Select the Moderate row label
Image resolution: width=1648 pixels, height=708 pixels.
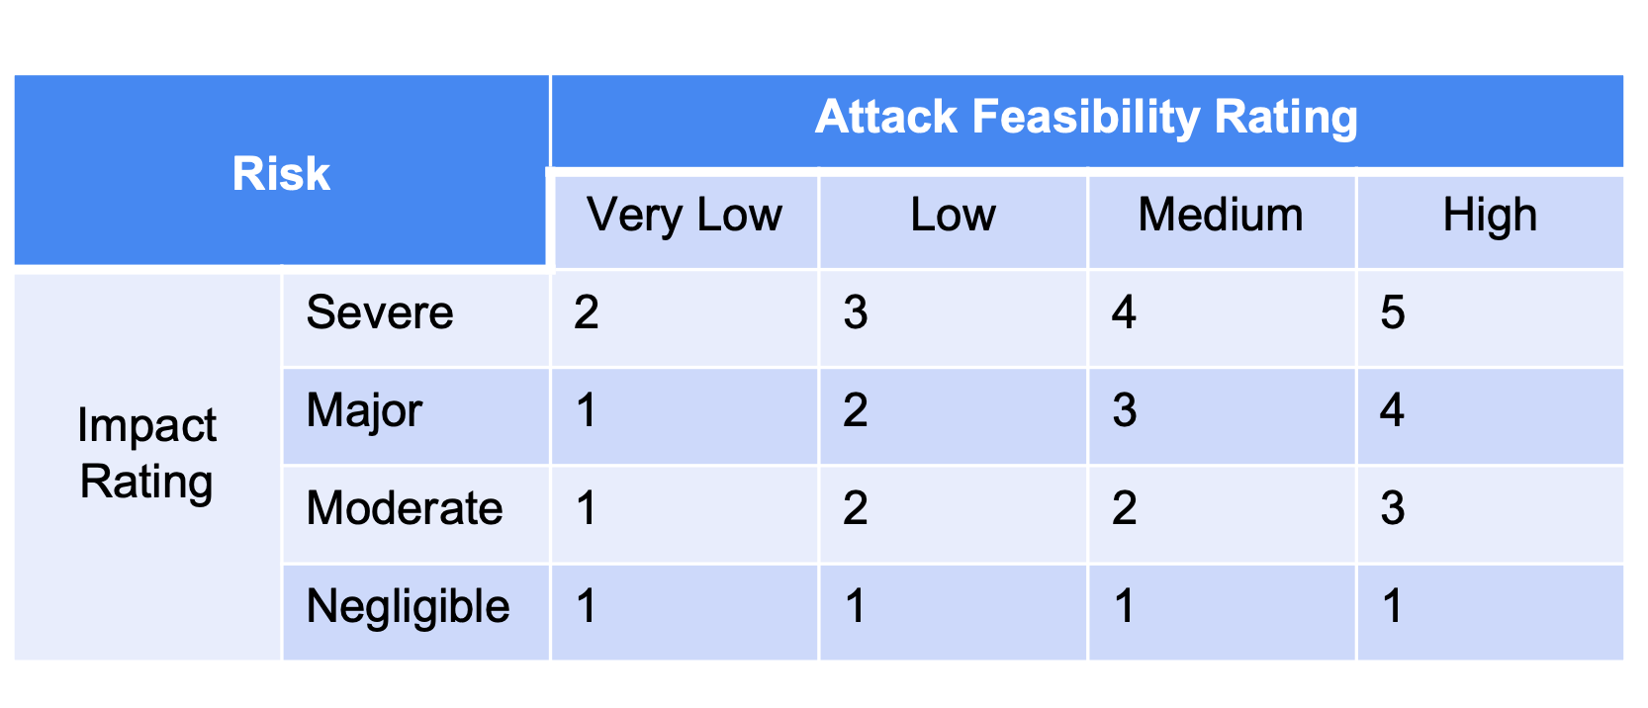coord(416,514)
